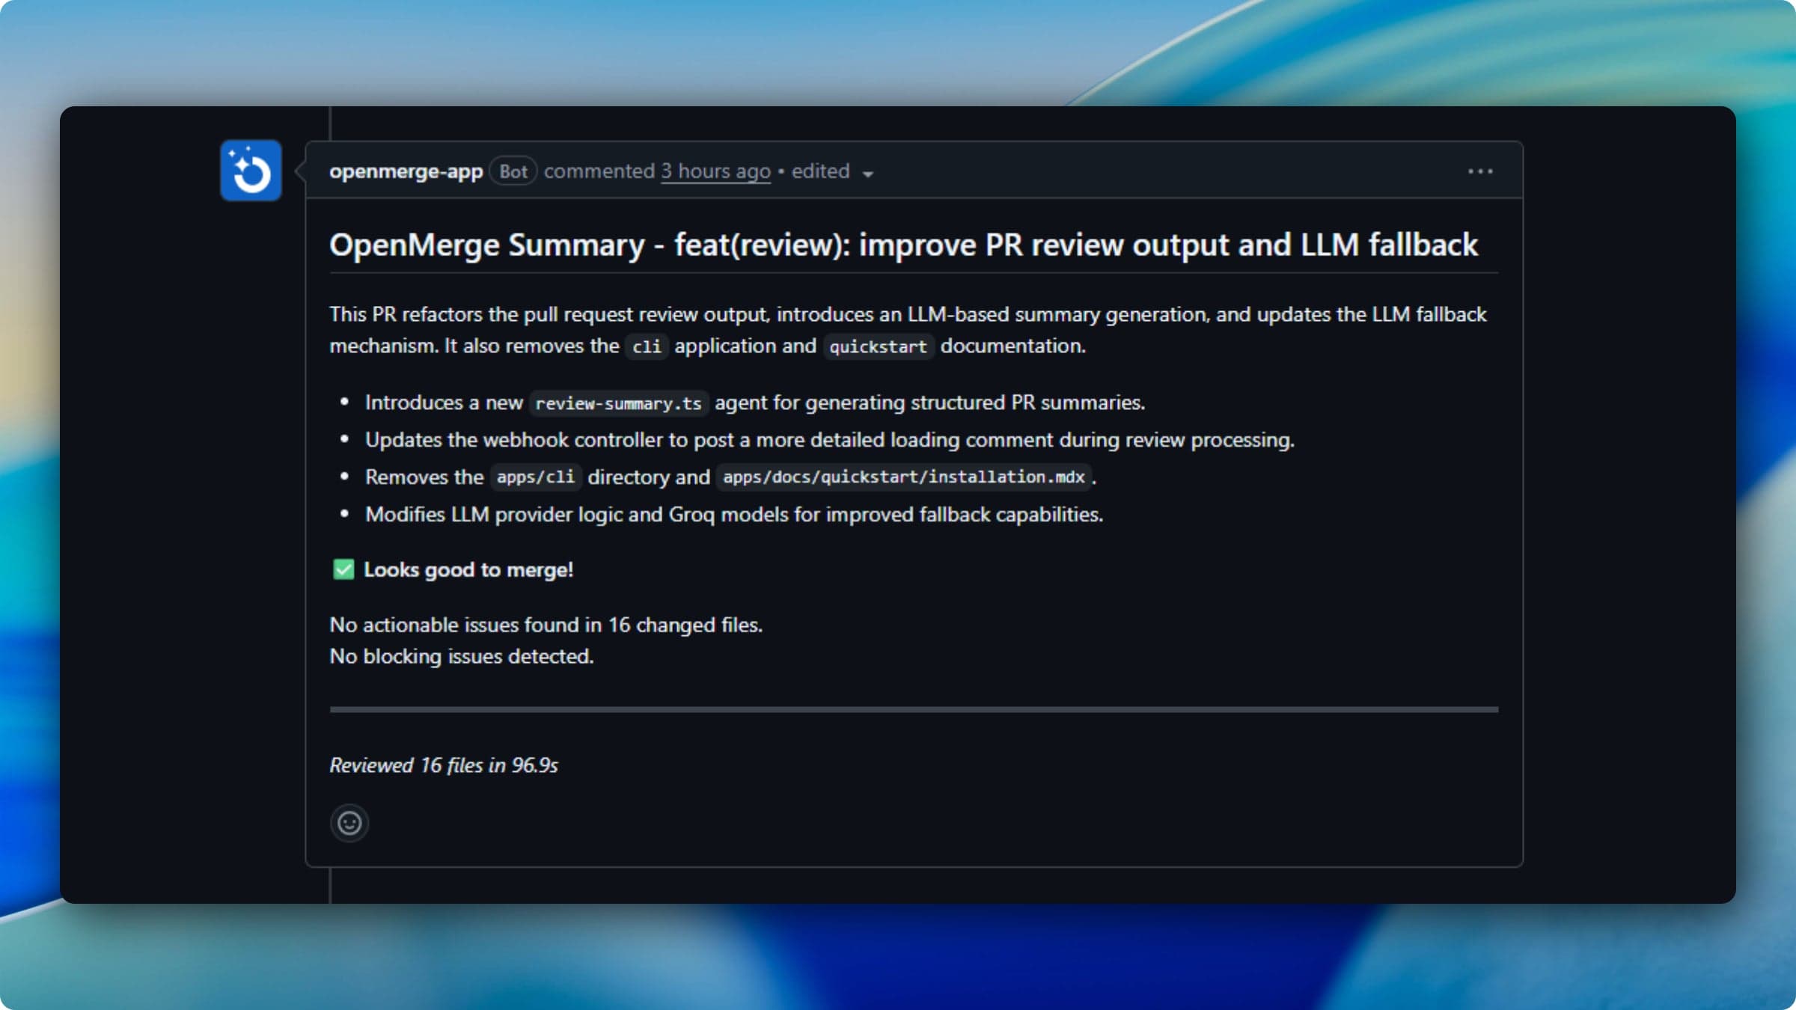Click 'No actionable issues found in 16 changed files.'
Viewport: 1796px width, 1010px height.
coord(546,625)
